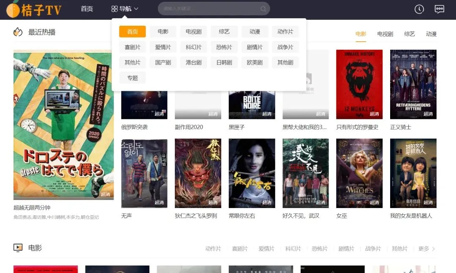456x273 pixels.
Task: Click the grid icon next to 导航
Action: click(114, 9)
